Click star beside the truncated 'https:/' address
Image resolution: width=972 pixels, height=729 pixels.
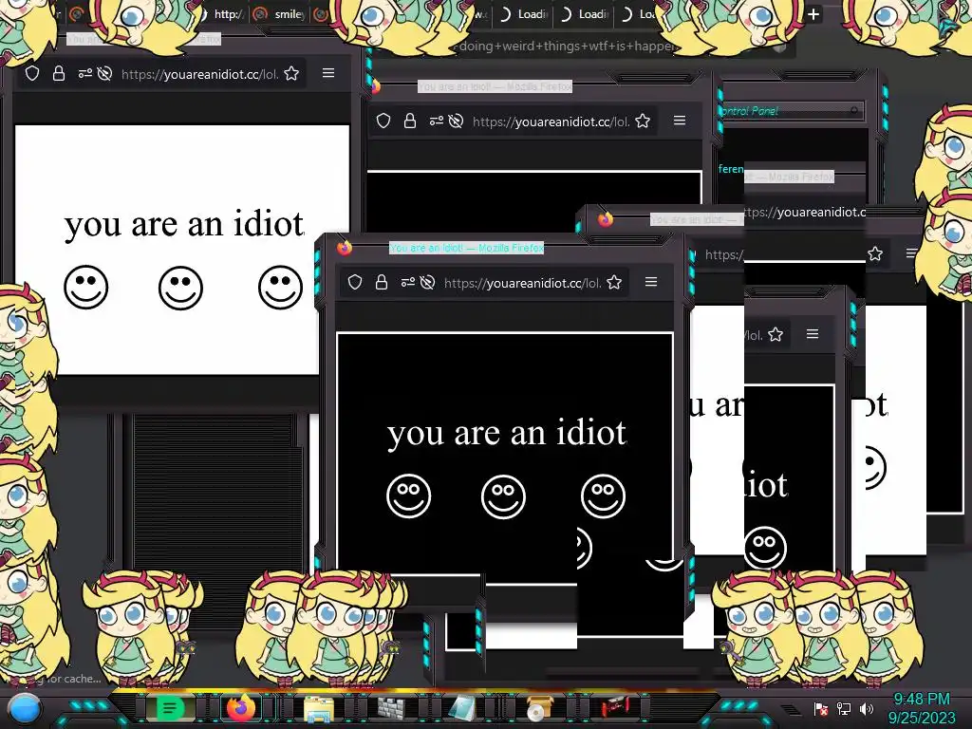(874, 253)
